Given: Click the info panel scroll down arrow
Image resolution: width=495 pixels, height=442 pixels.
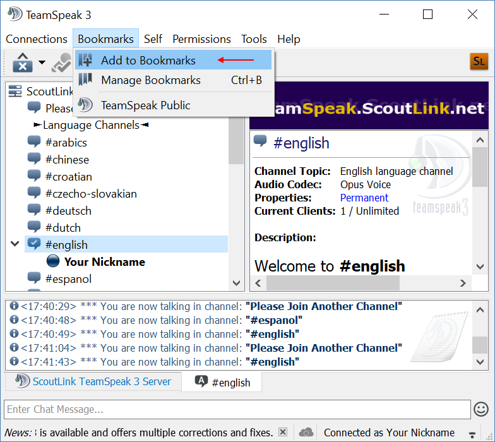Looking at the screenshot, I should (480, 266).
